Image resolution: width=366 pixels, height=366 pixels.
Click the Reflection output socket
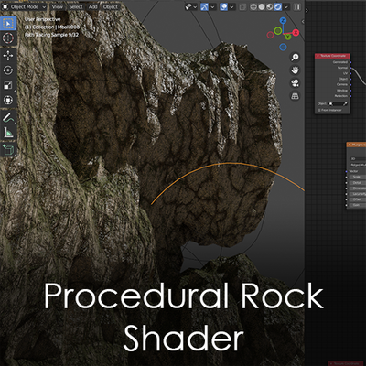pos(350,96)
